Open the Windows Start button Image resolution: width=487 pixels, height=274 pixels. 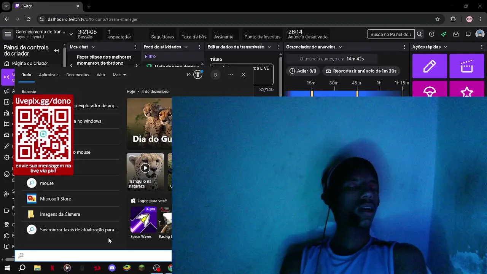pos(7,268)
